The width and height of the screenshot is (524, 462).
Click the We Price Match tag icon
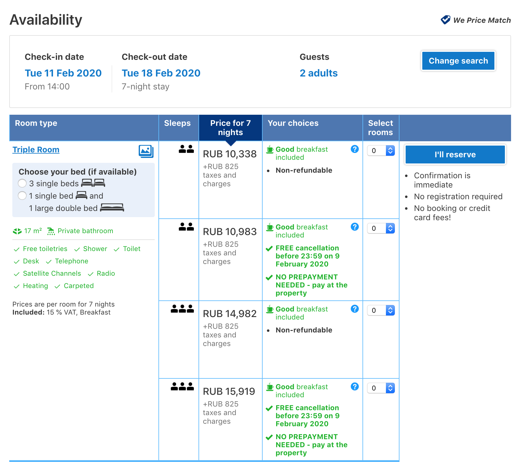click(445, 20)
